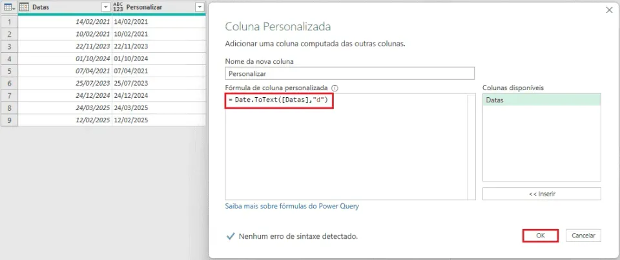Select the Personalizar column header

pos(159,7)
